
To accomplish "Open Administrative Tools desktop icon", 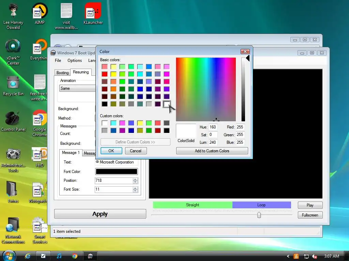I will click(13, 160).
